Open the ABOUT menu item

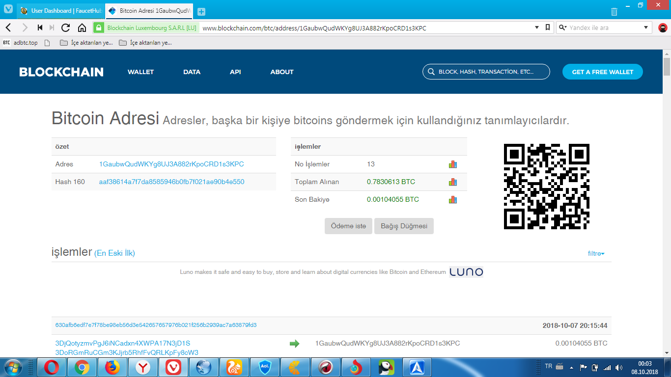point(282,72)
